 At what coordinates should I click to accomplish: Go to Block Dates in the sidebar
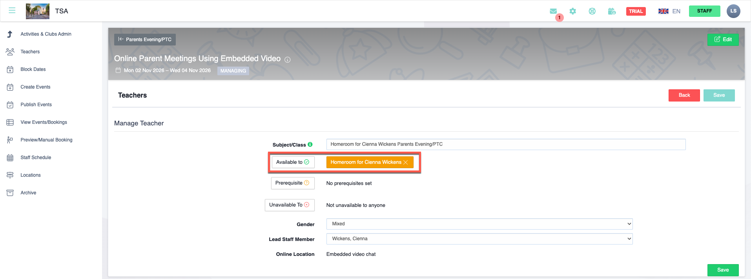[33, 69]
